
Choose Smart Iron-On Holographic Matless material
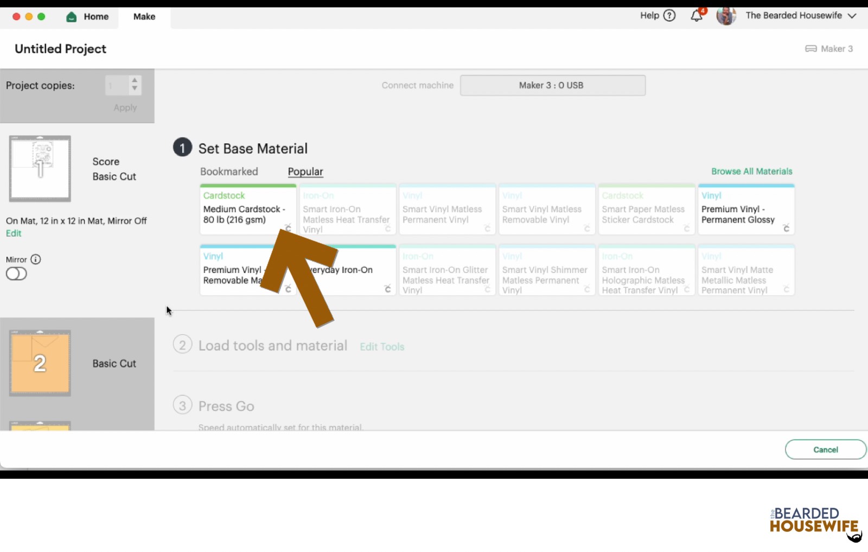pos(647,270)
